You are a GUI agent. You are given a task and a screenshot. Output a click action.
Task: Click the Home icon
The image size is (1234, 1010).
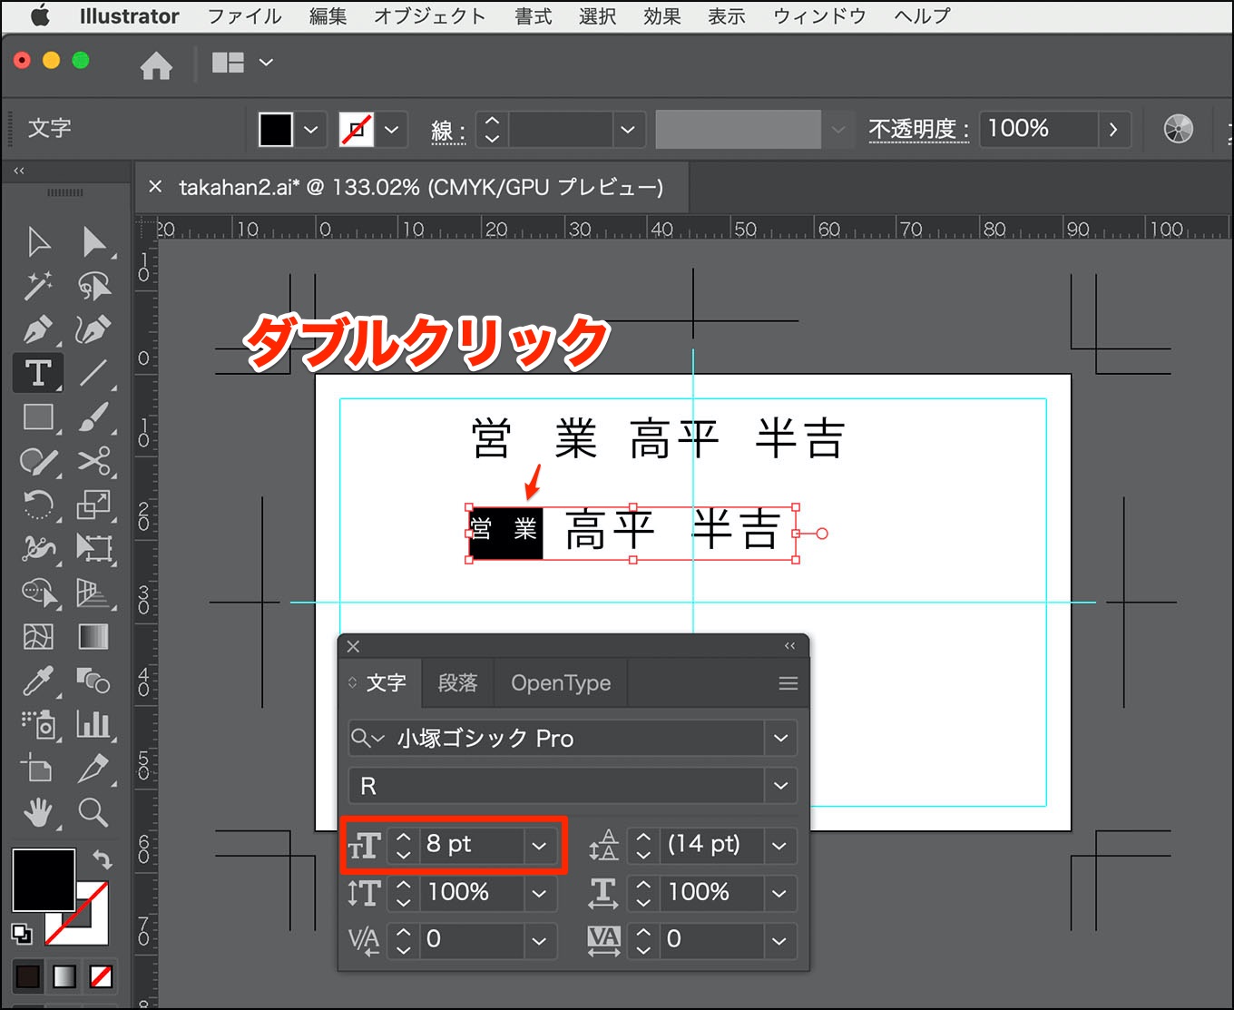[156, 65]
